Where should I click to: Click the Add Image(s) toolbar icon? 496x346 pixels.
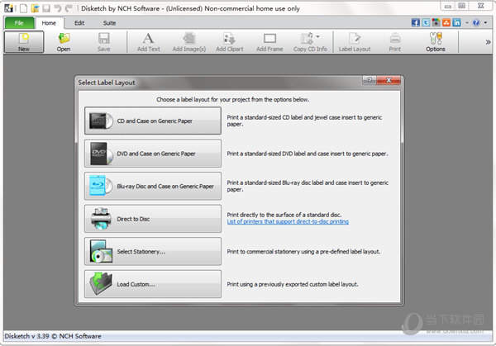[x=188, y=42]
